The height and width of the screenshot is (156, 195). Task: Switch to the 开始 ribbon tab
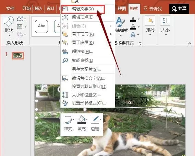click(26, 9)
